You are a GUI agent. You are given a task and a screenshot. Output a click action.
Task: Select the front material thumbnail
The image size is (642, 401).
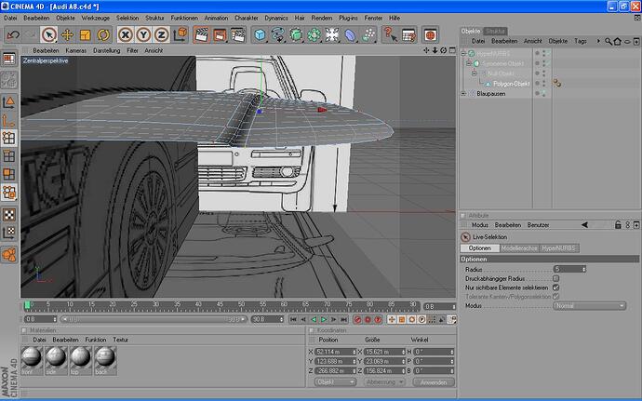(x=32, y=360)
